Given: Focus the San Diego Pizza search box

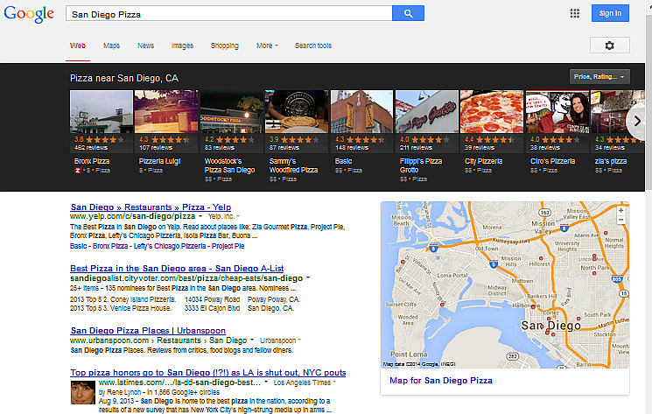Looking at the screenshot, I should (228, 14).
